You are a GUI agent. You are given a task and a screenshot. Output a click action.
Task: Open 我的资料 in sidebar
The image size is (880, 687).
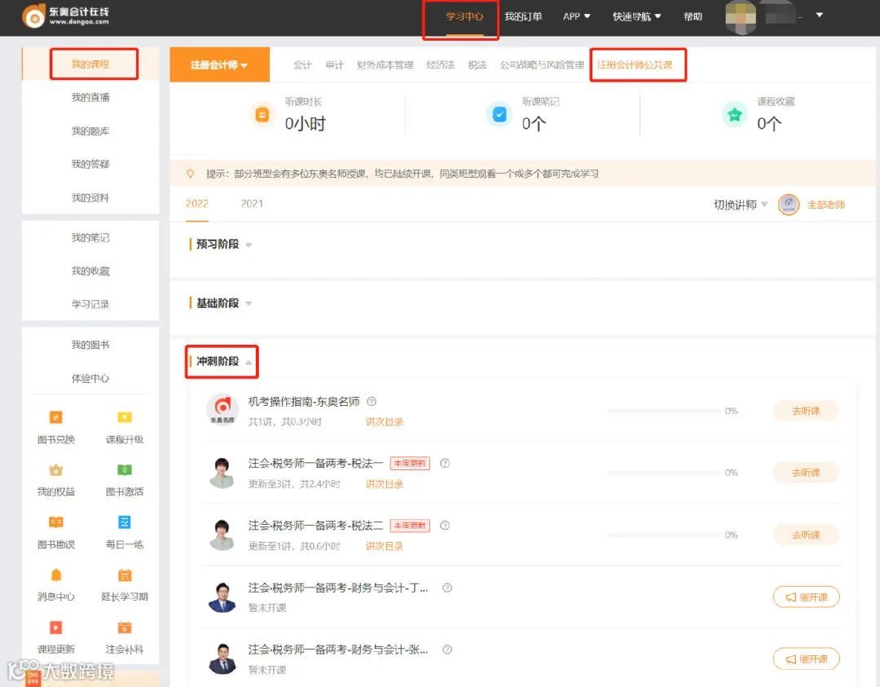coord(90,197)
